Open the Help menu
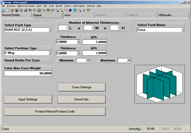The height and width of the screenshot is (133, 191). click(x=99, y=6)
